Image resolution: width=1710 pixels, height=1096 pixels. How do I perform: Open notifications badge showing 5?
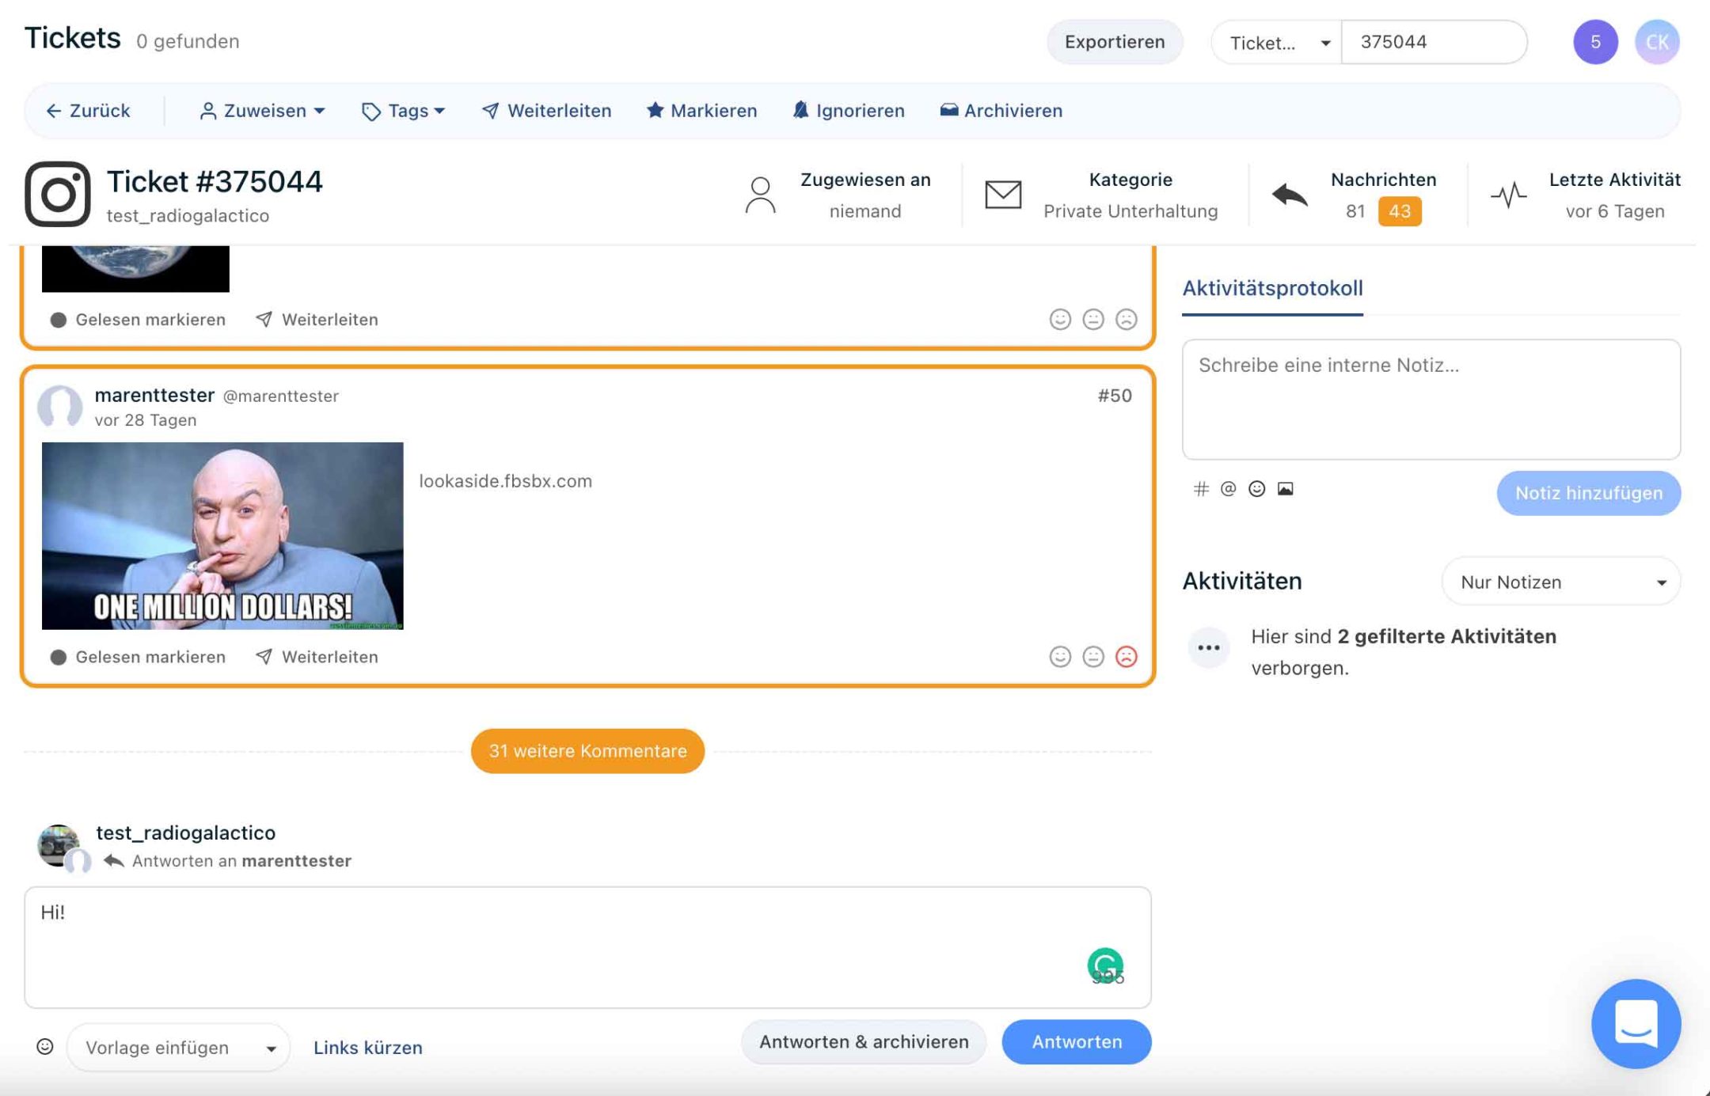click(x=1595, y=42)
